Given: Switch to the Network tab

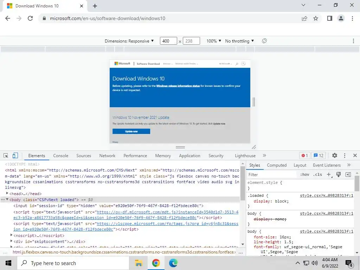Looking at the screenshot, I should click(x=107, y=156).
